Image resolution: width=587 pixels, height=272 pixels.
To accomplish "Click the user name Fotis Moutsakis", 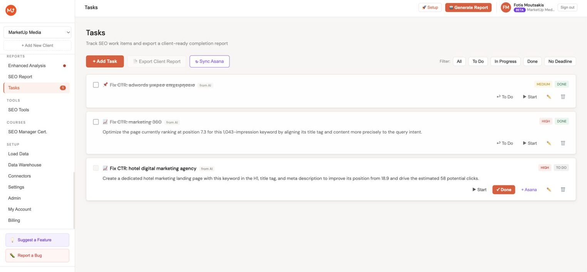I will click(529, 5).
